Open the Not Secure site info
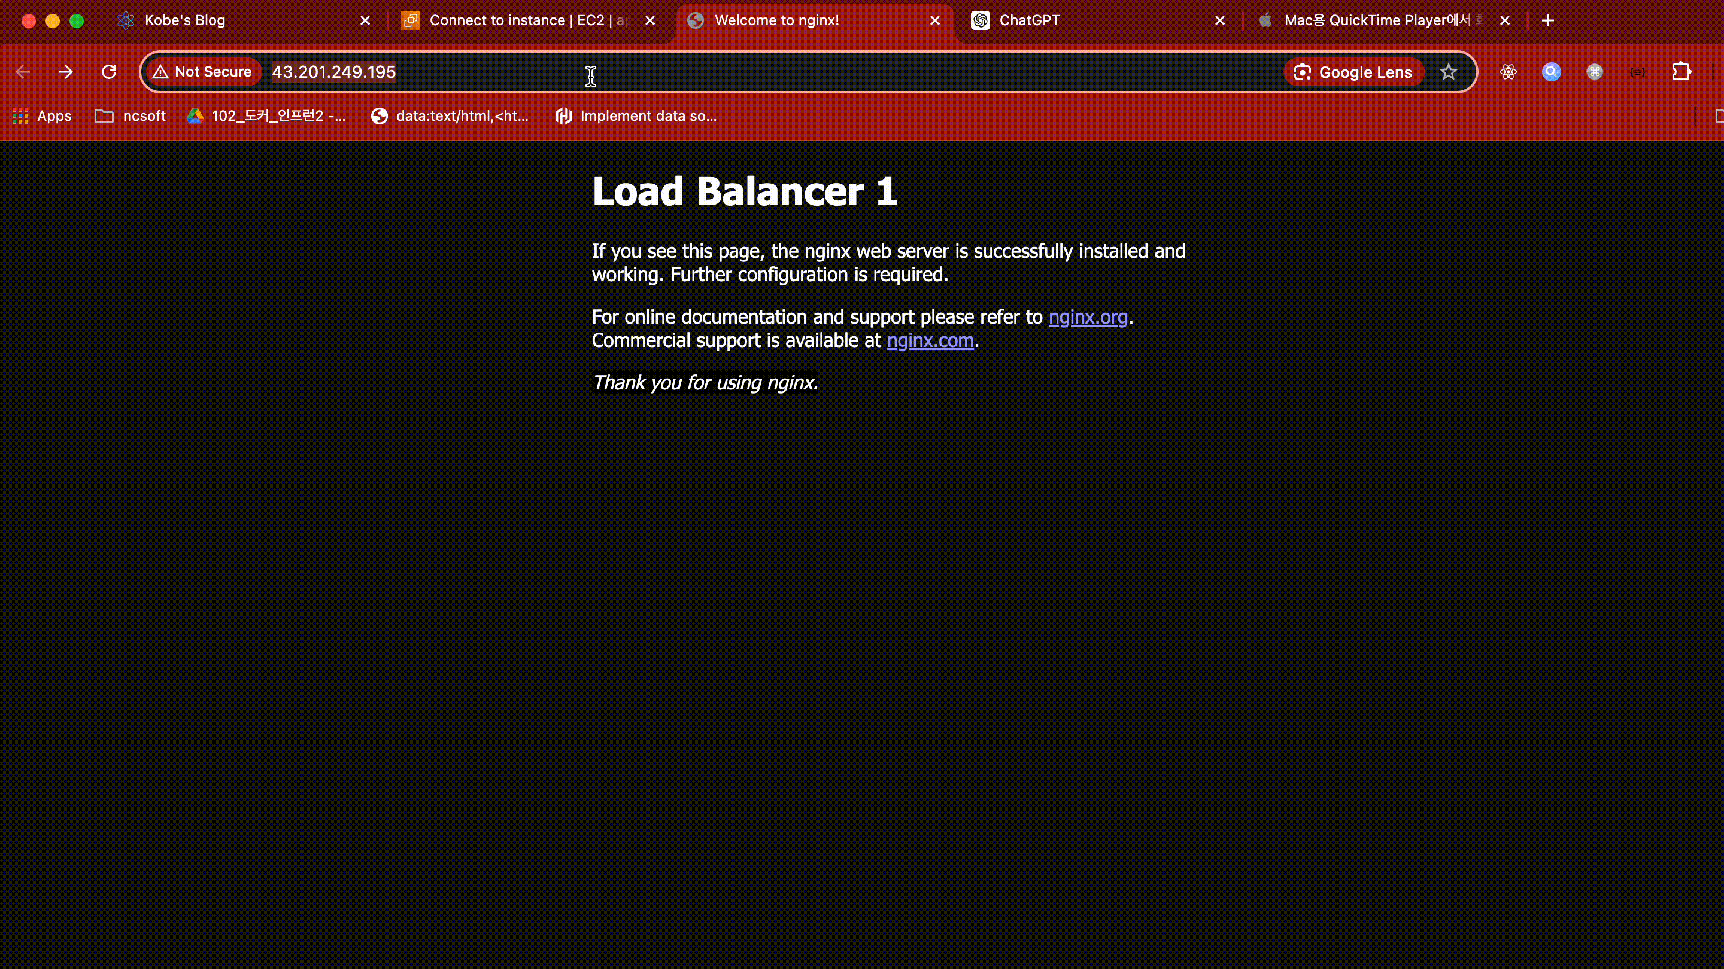The width and height of the screenshot is (1724, 969). (x=203, y=72)
